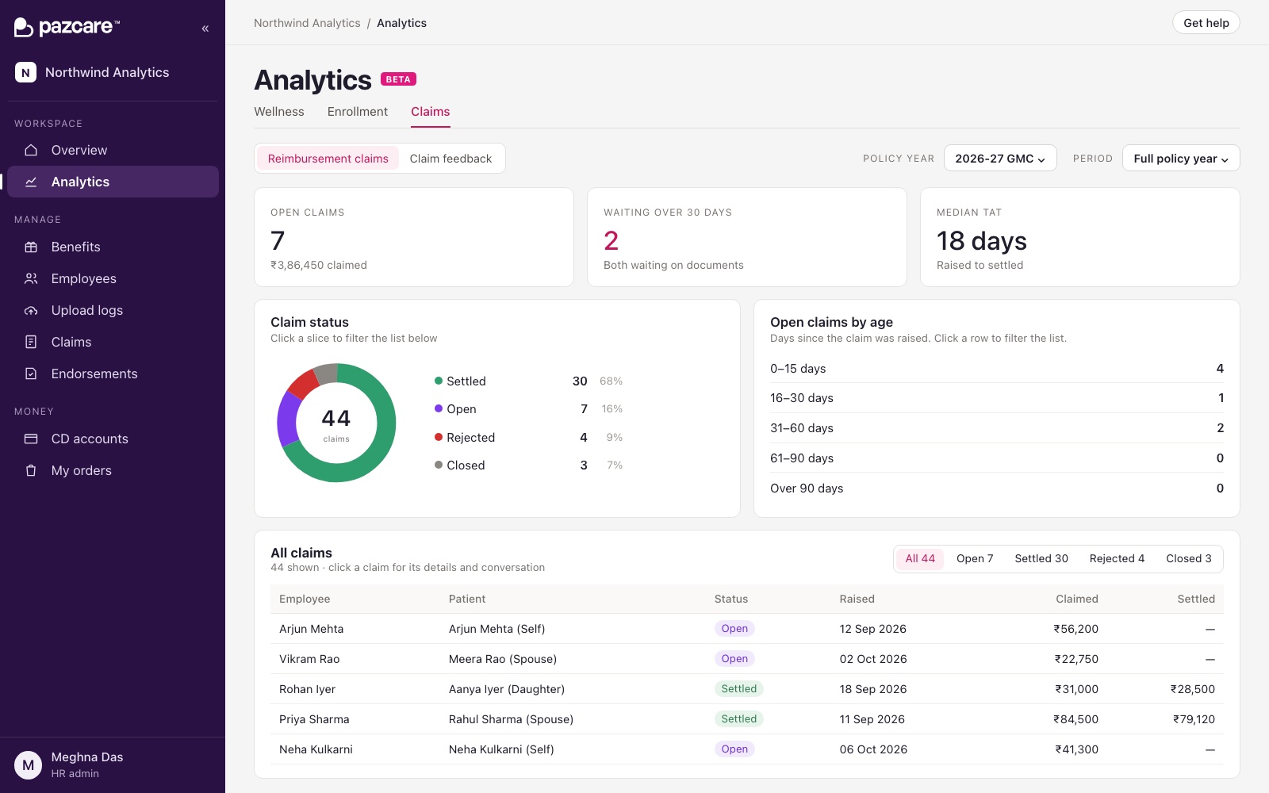The image size is (1269, 793).
Task: Filter by 0–15 days age row
Action: click(997, 369)
